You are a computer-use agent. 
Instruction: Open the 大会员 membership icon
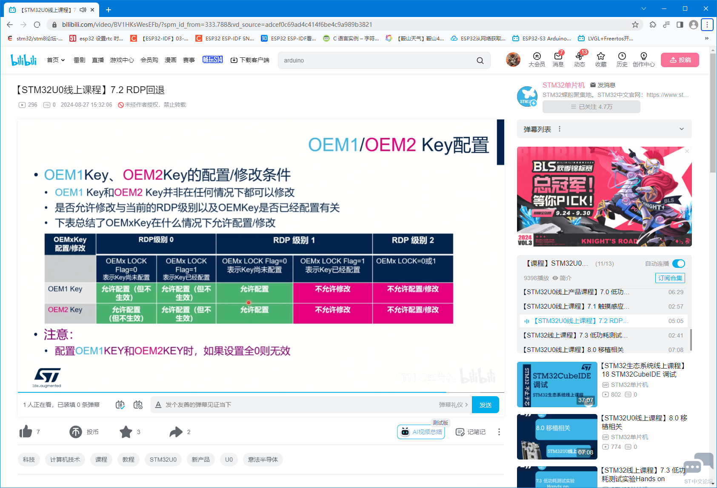click(537, 60)
